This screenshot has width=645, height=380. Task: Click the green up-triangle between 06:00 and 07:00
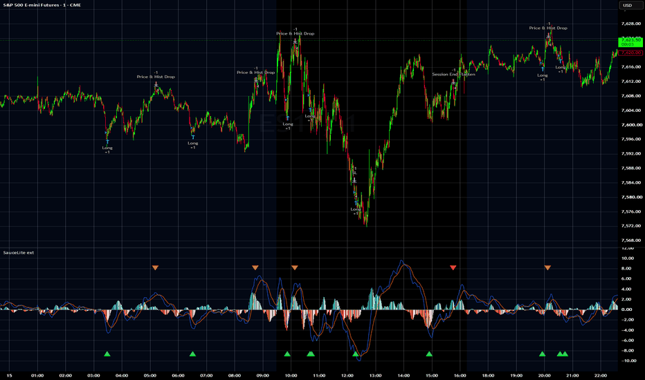pyautogui.click(x=192, y=354)
